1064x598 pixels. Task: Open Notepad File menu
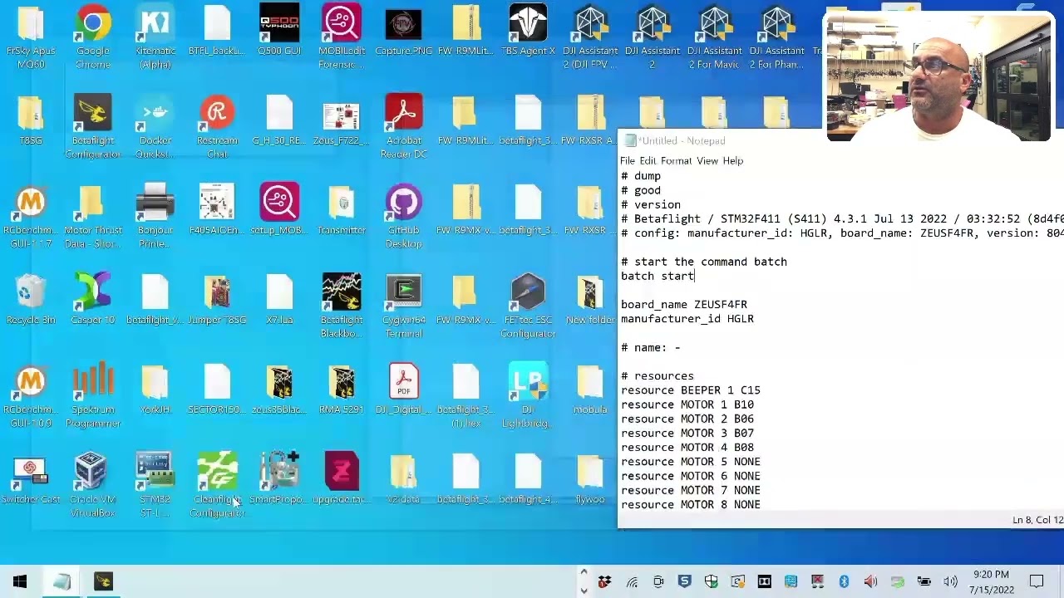[628, 160]
